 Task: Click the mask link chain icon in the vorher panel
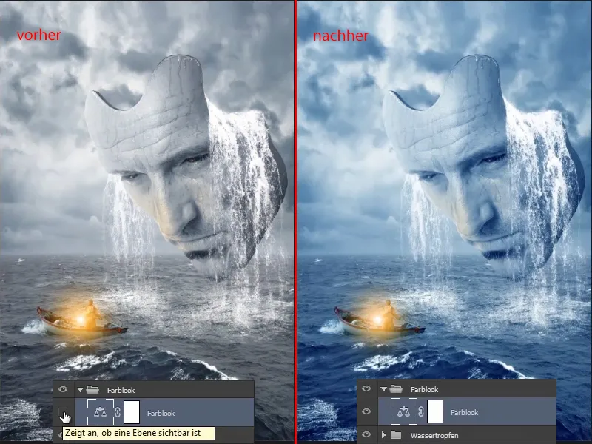tap(118, 412)
